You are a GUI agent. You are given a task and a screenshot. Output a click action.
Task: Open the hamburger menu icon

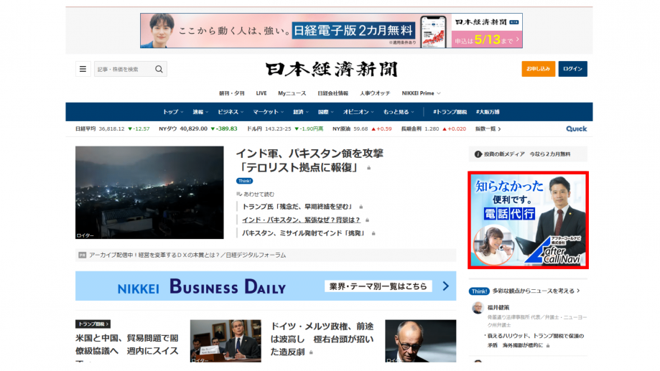tap(83, 69)
